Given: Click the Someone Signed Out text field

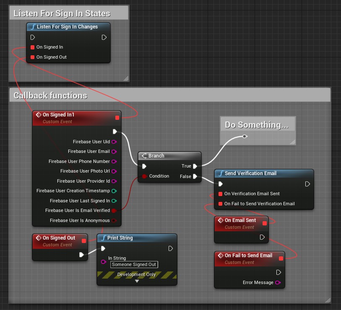Looking at the screenshot, I should tap(134, 265).
